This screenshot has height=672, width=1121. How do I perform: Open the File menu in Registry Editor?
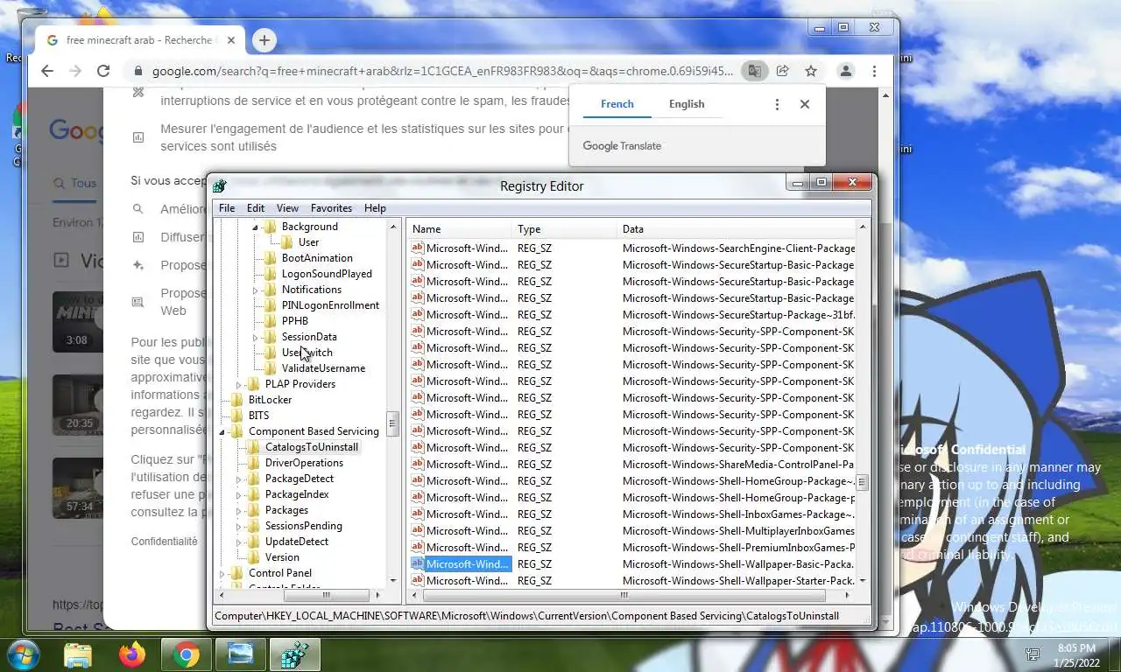coord(226,208)
